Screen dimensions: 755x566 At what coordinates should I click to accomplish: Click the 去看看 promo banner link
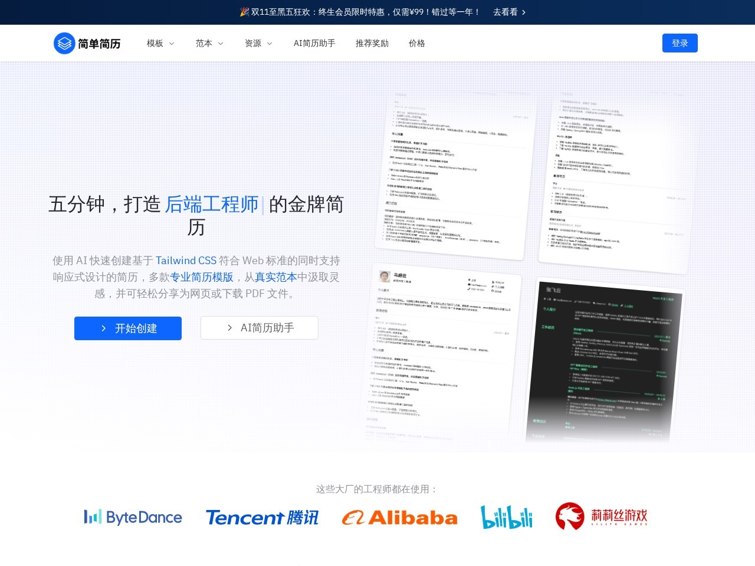(x=506, y=12)
